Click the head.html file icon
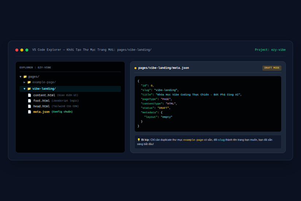 click(30, 106)
